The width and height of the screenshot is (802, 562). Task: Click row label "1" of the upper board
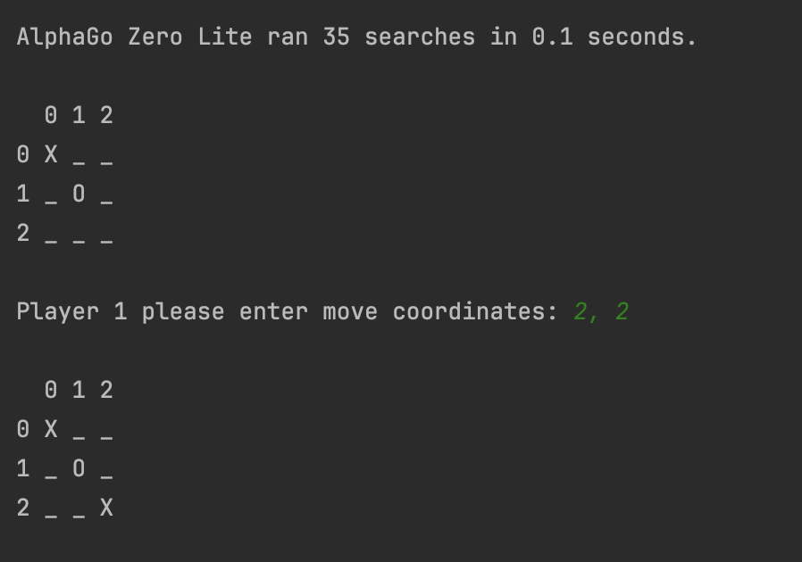[x=23, y=194]
